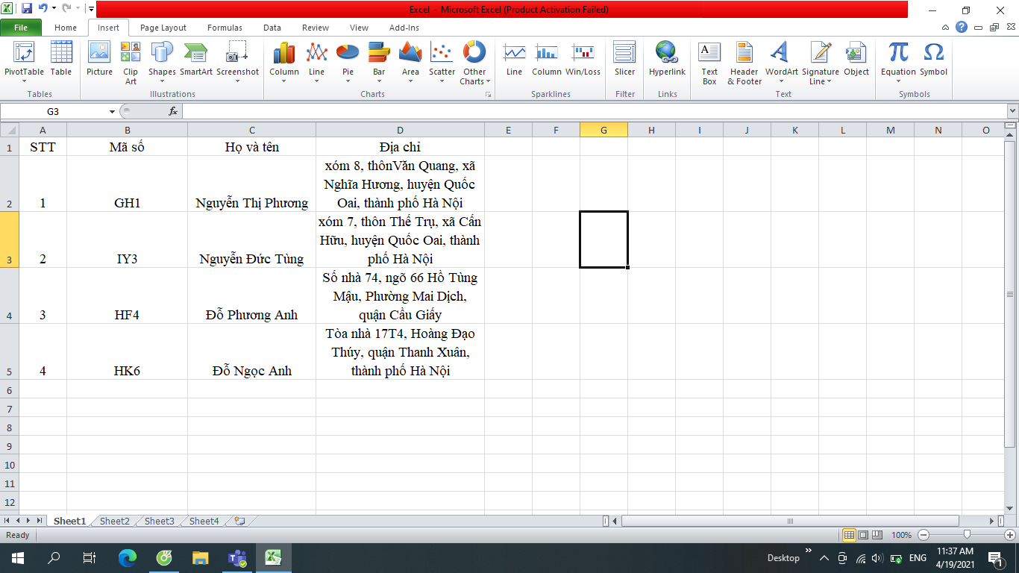The image size is (1019, 573).
Task: Open the Symbol dialog
Action: point(933,60)
